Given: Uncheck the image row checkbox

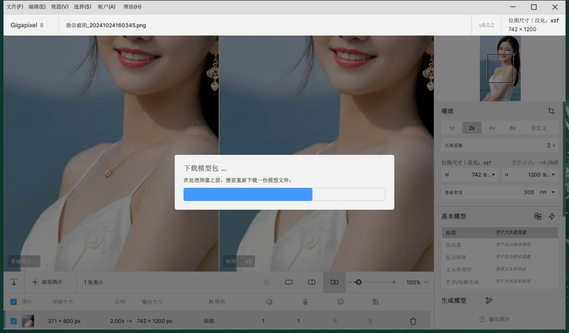Looking at the screenshot, I should 13,321.
